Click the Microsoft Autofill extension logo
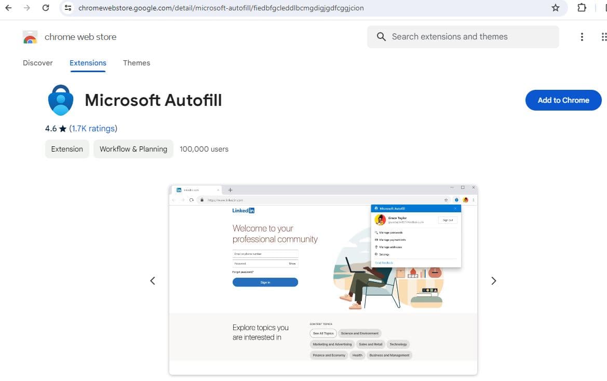This screenshot has height=381, width=607. click(x=61, y=100)
